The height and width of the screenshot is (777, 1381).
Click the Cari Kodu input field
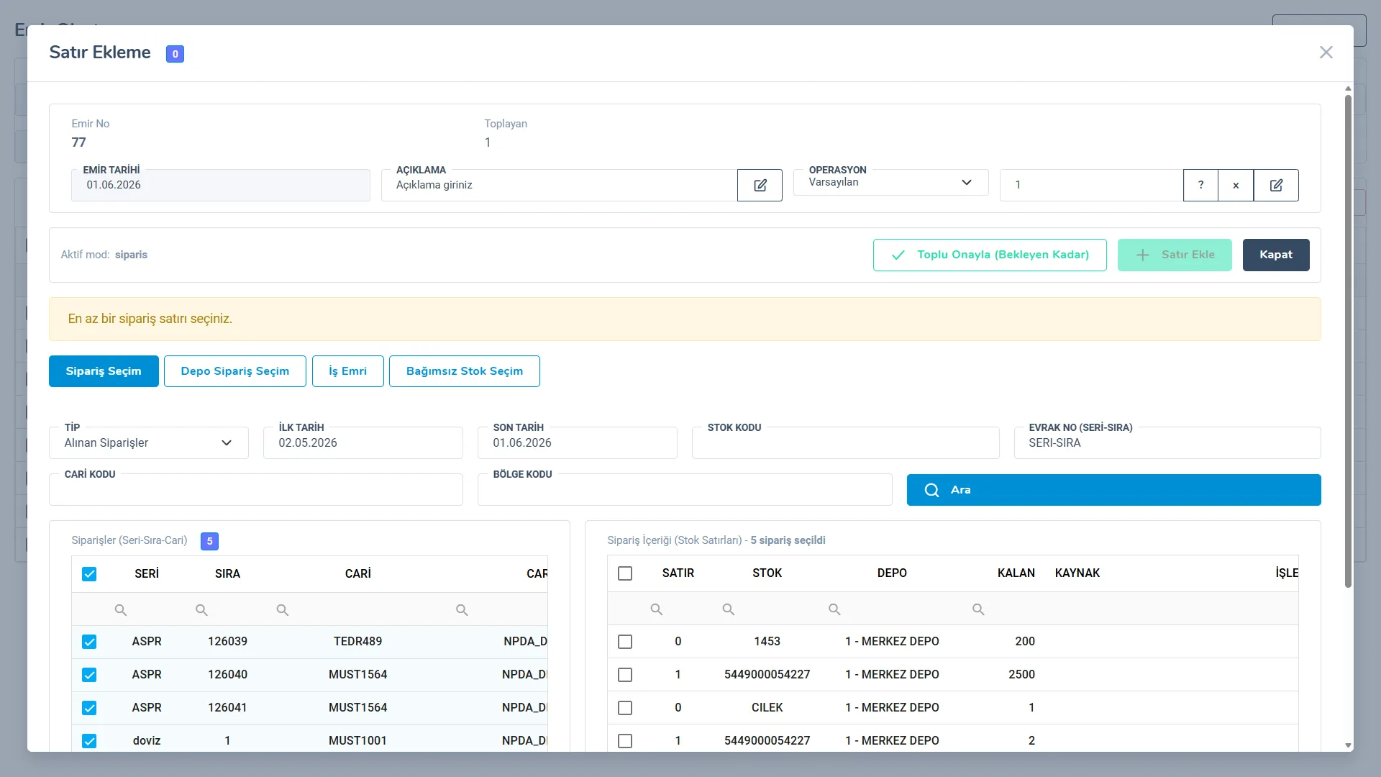coord(256,490)
